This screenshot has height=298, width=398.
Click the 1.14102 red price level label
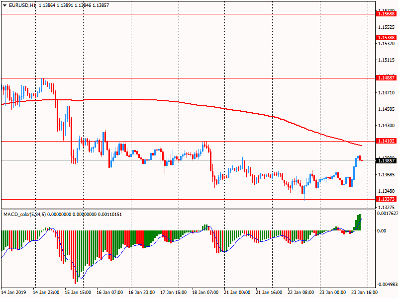(x=386, y=141)
